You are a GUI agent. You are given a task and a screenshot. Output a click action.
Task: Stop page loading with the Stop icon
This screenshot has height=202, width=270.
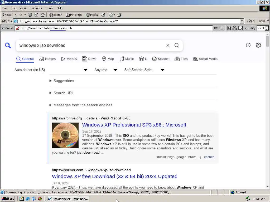tap(30, 15)
